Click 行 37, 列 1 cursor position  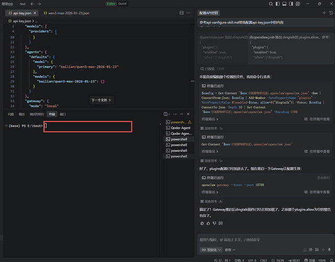point(222,260)
